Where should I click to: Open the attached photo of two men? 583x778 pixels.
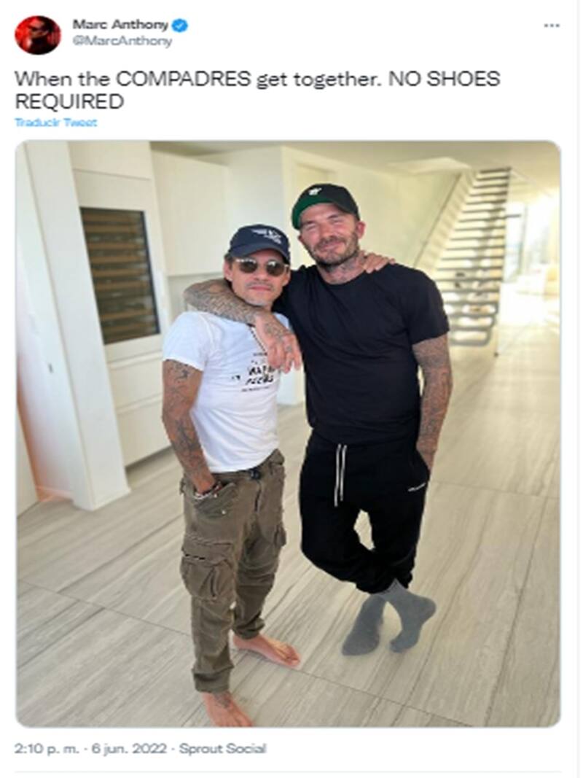tap(288, 434)
